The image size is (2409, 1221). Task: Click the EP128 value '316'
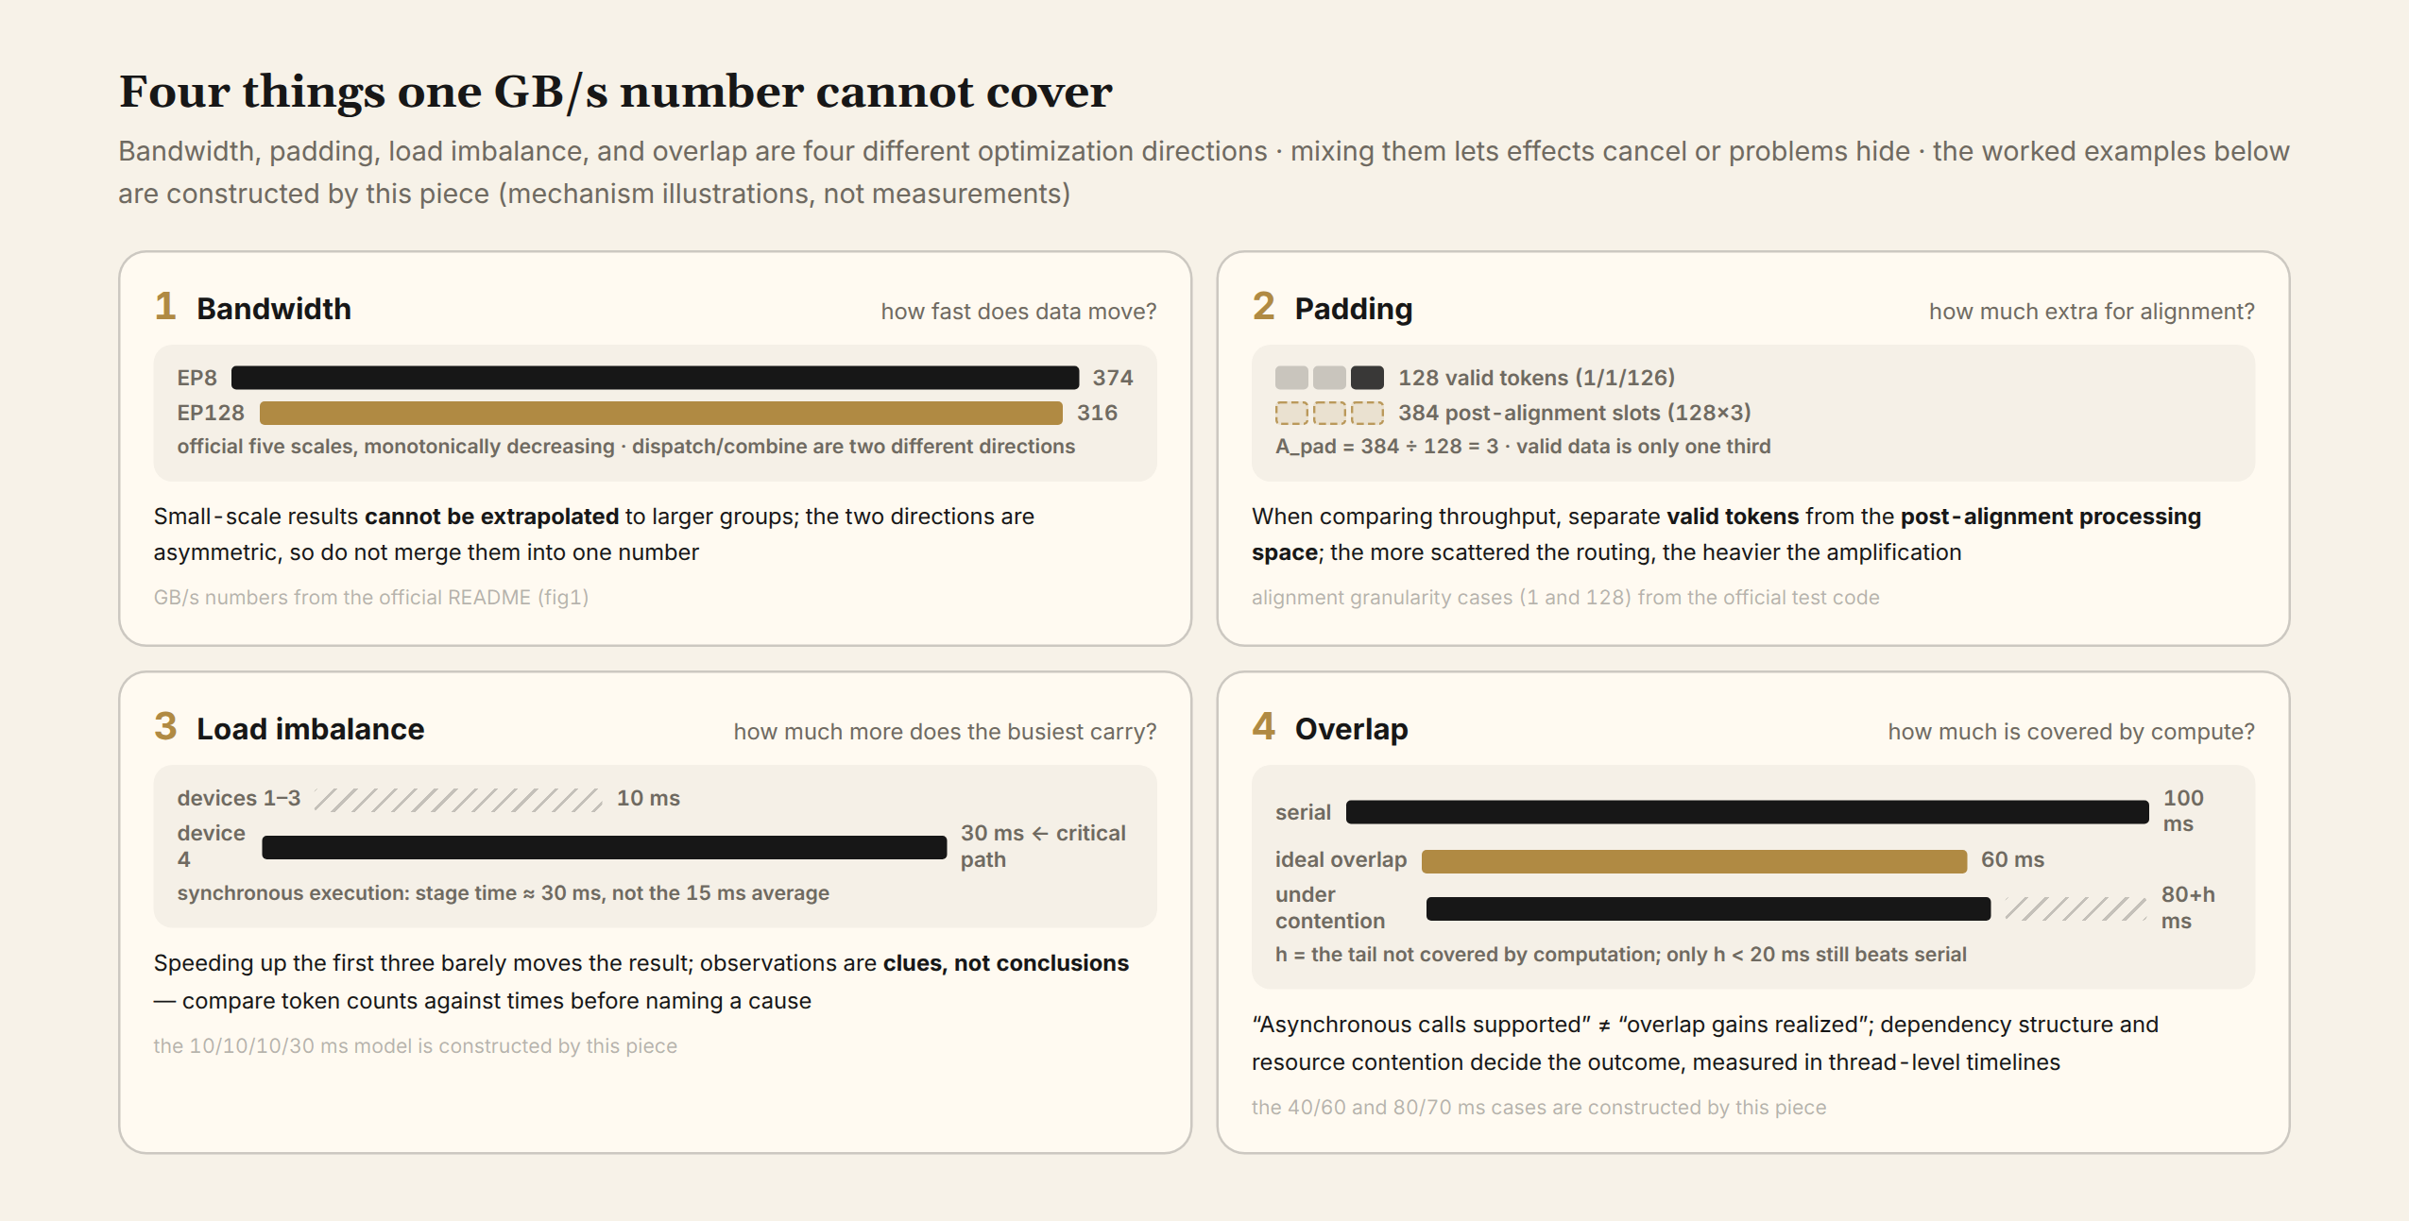(1097, 413)
